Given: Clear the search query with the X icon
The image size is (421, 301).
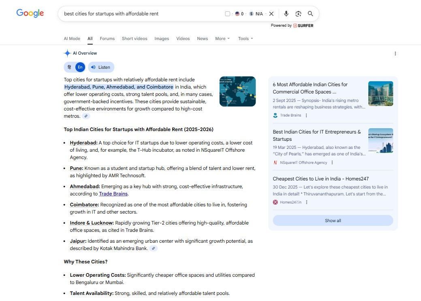Looking at the screenshot, I should [271, 13].
